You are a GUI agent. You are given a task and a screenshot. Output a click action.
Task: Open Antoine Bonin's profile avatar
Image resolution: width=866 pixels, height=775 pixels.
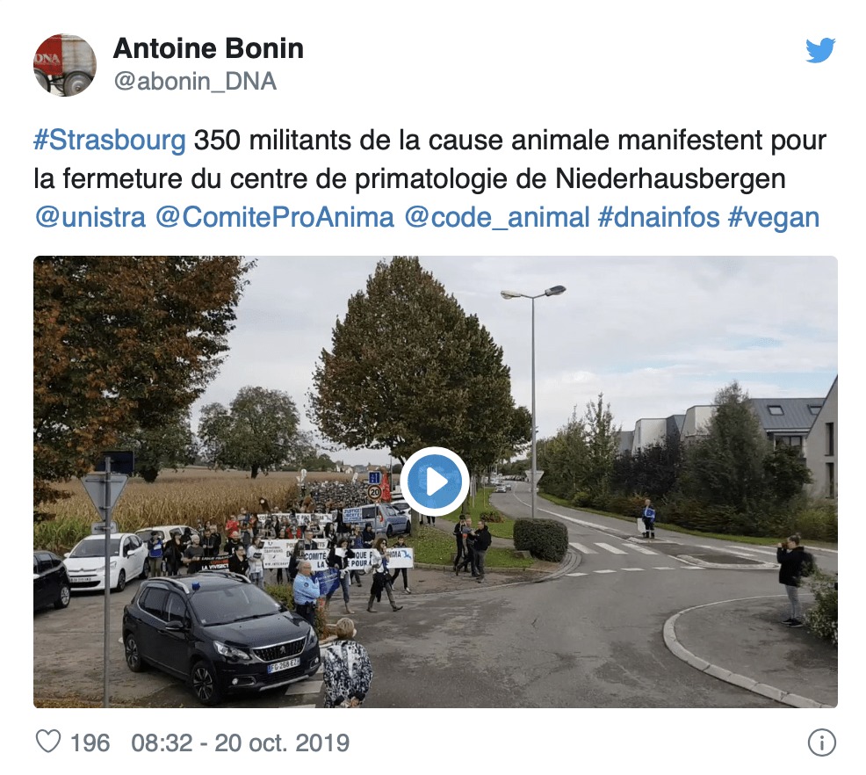[x=65, y=65]
